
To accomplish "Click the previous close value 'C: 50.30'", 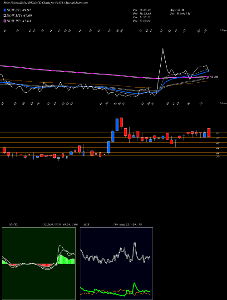I will (146, 21).
